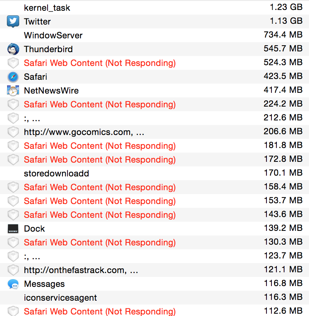Click the icon beside 158.4 MB Safari Web Content
This screenshot has height=316, width=309.
point(13,187)
